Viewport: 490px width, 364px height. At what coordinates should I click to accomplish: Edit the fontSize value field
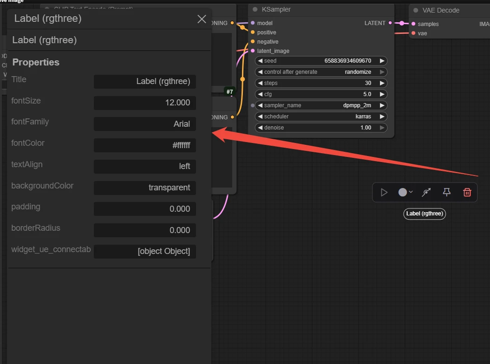(145, 103)
